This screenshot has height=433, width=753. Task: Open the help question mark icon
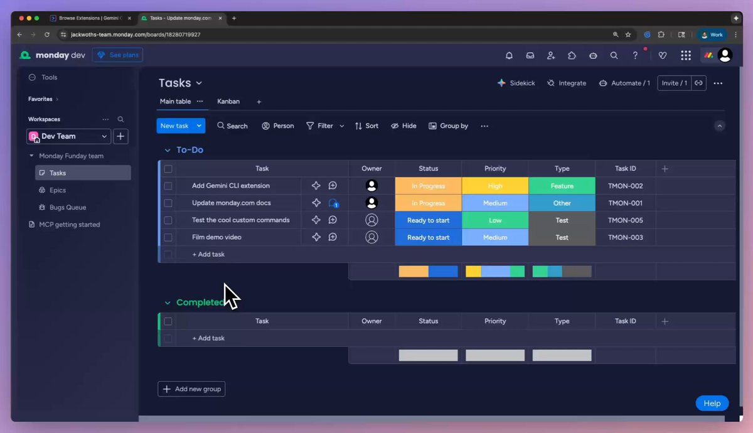635,55
